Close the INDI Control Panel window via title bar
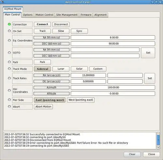Screen dimensions: 163x160 tap(160, 2)
